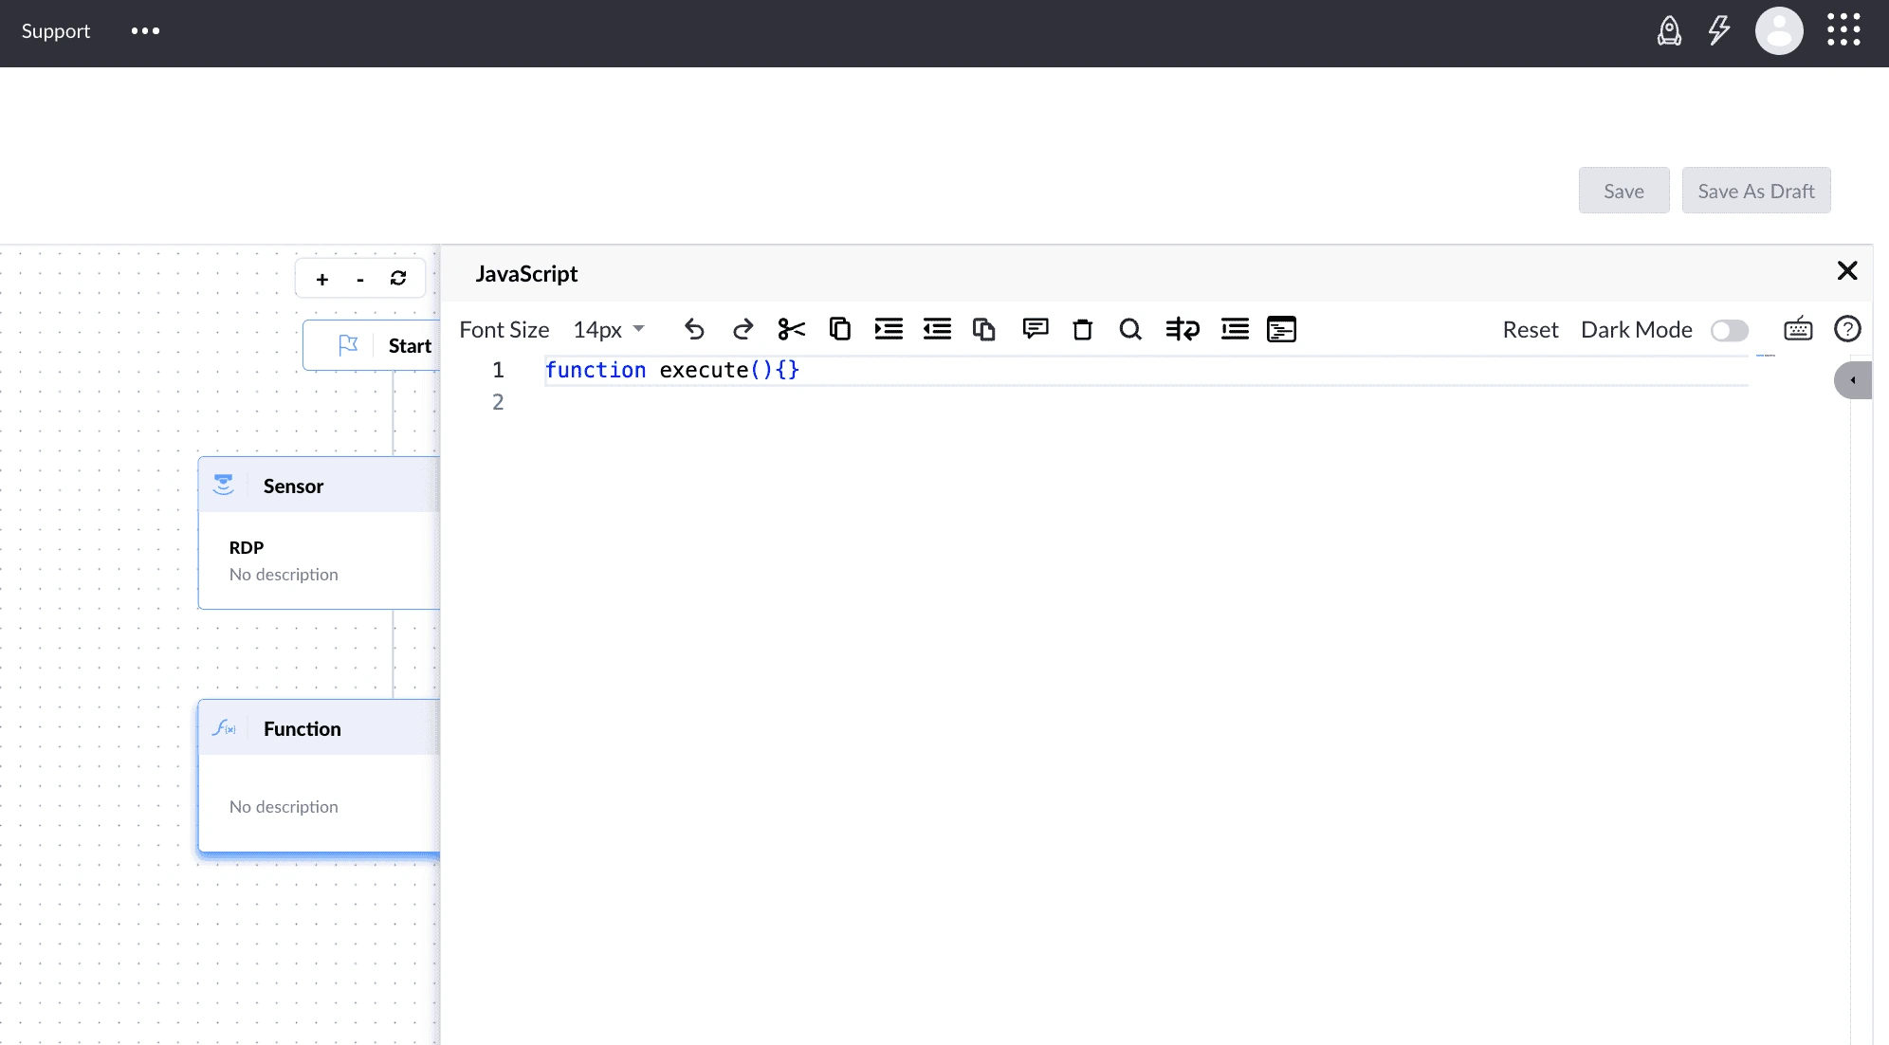Show keyboard shortcuts icon
Screen dimensions: 1889x1045
pyautogui.click(x=1798, y=329)
